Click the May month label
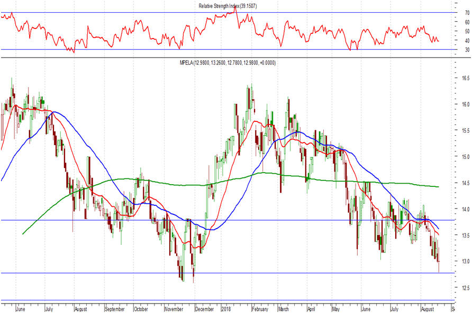The width and height of the screenshot is (472, 313). pyautogui.click(x=335, y=309)
